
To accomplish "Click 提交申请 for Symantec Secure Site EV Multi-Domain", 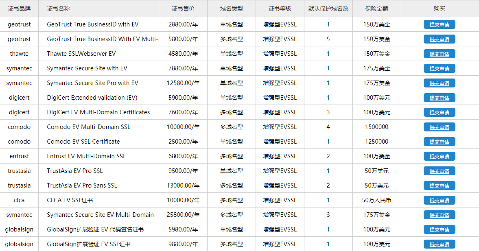I will (439, 215).
